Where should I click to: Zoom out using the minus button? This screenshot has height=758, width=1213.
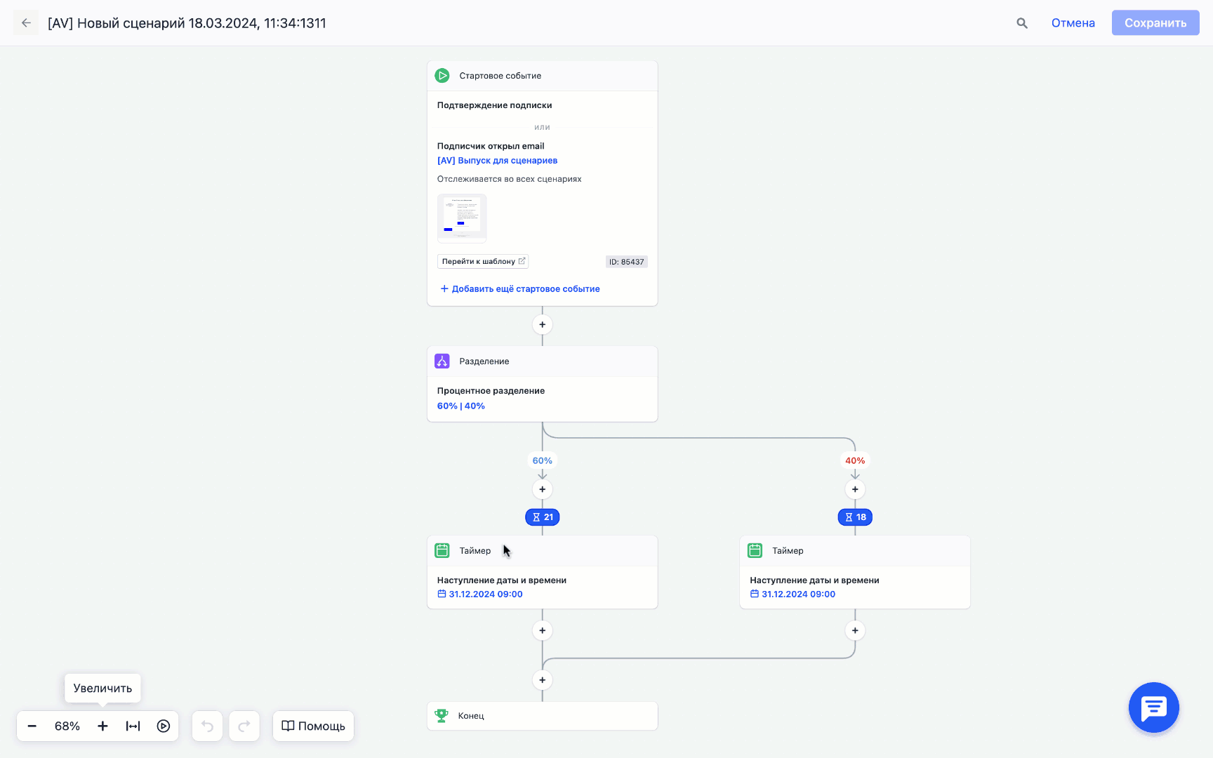coord(32,726)
